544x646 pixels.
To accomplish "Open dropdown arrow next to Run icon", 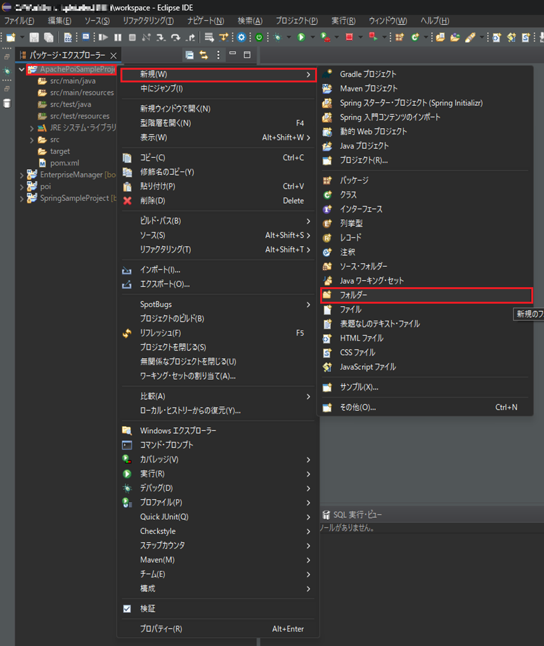I will [313, 37].
